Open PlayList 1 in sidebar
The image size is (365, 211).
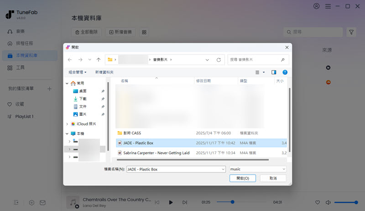(x=21, y=116)
